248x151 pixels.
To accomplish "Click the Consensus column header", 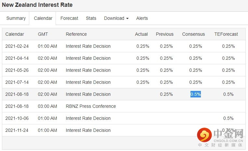I will (193, 34).
